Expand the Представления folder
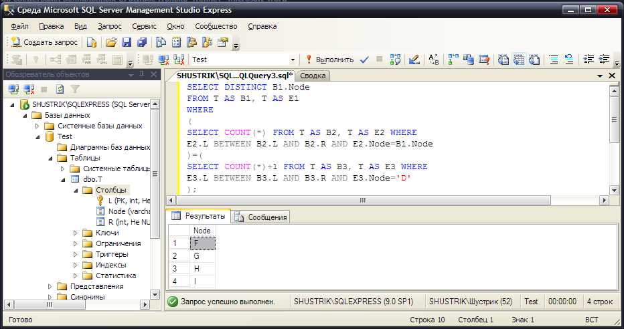This screenshot has width=624, height=329. click(x=50, y=286)
